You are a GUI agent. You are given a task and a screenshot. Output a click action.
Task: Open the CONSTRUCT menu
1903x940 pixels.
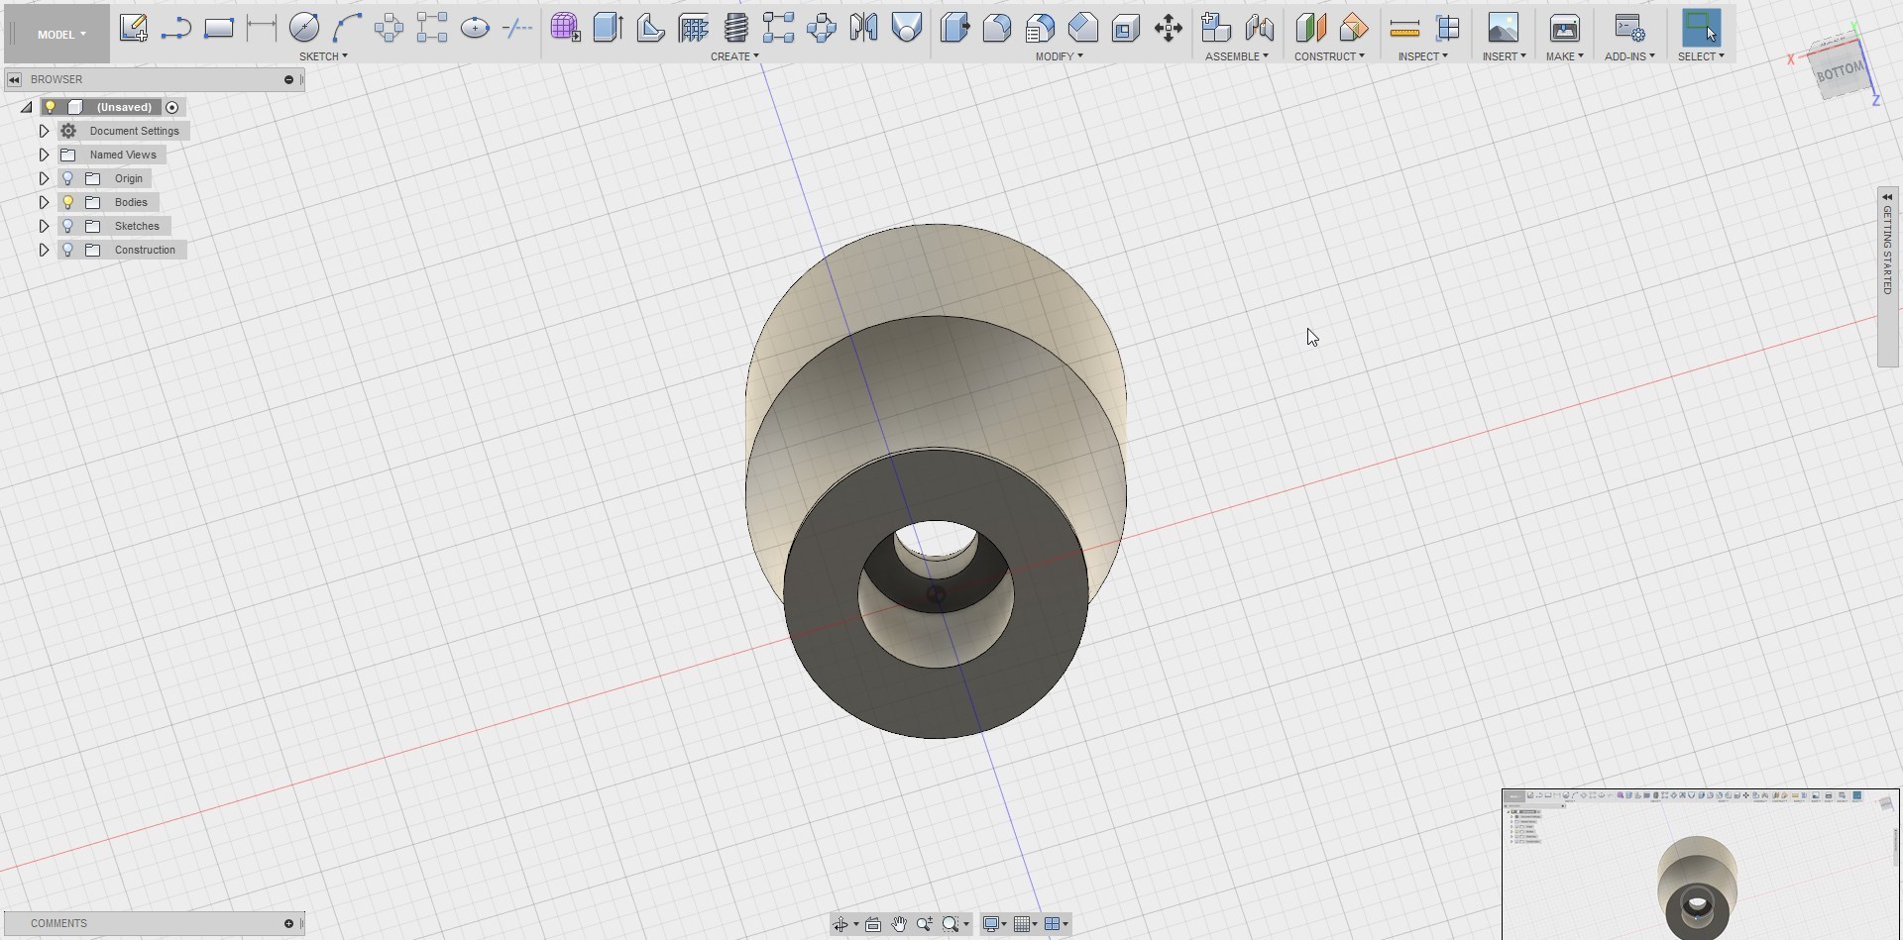1328,56
